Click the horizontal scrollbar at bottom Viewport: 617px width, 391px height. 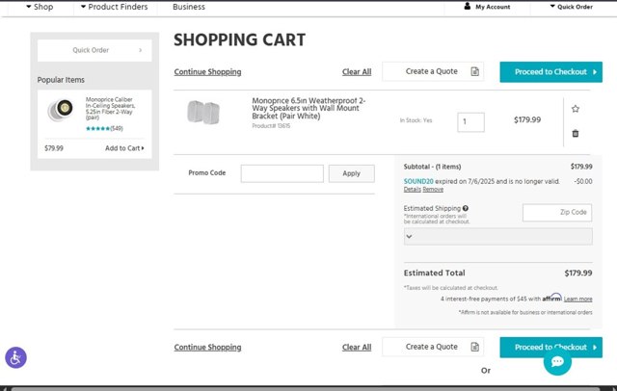tap(306, 389)
